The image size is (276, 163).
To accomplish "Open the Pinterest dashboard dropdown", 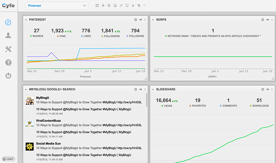I will point(57,6).
